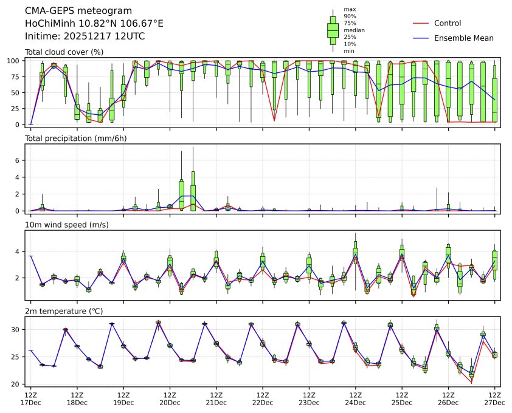512x413 pixels.
Task: Click the 12Z 17Dec x-axis label
Action: click(x=30, y=398)
